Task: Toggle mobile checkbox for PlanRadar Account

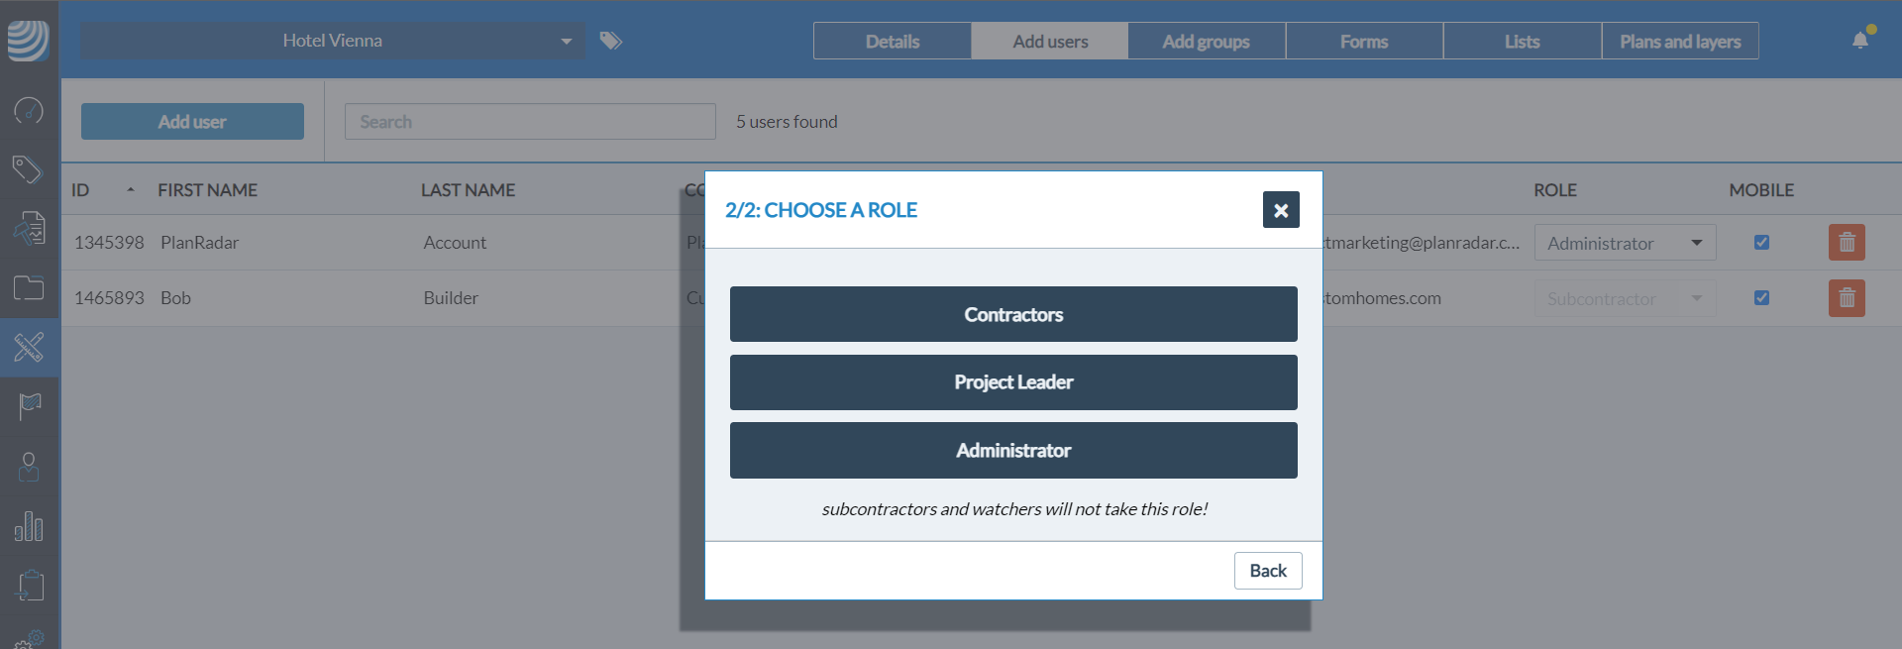Action: tap(1761, 243)
